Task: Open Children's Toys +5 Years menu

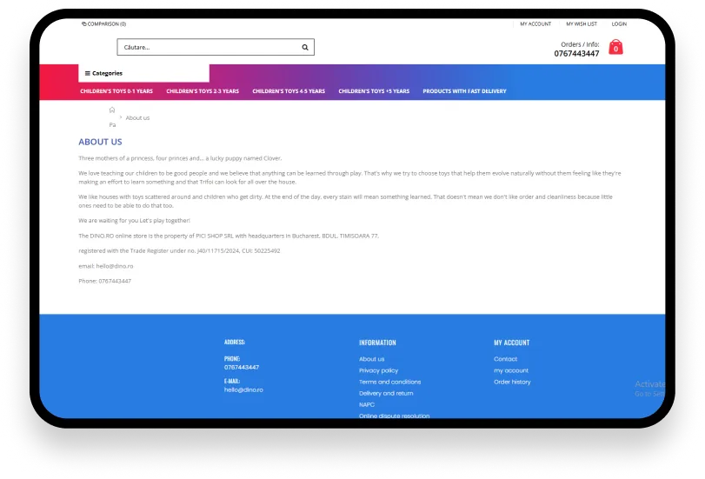Action: click(x=374, y=91)
